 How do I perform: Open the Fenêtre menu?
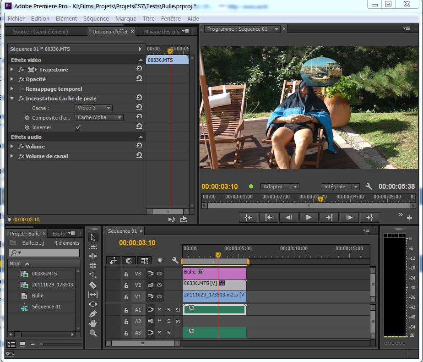click(x=171, y=19)
